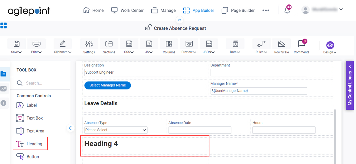Click the JS toolbar icon

tap(149, 44)
